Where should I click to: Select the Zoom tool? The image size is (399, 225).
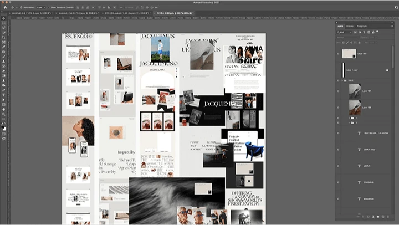tap(3, 114)
